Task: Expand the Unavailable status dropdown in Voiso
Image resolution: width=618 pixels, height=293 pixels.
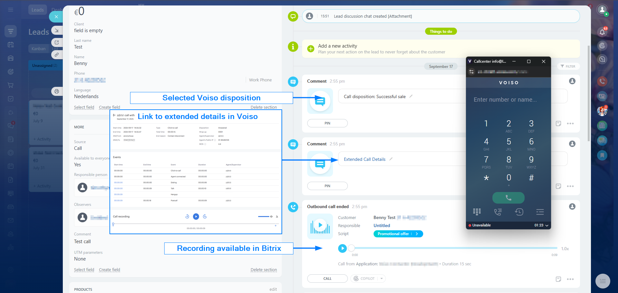Action: coord(547,225)
